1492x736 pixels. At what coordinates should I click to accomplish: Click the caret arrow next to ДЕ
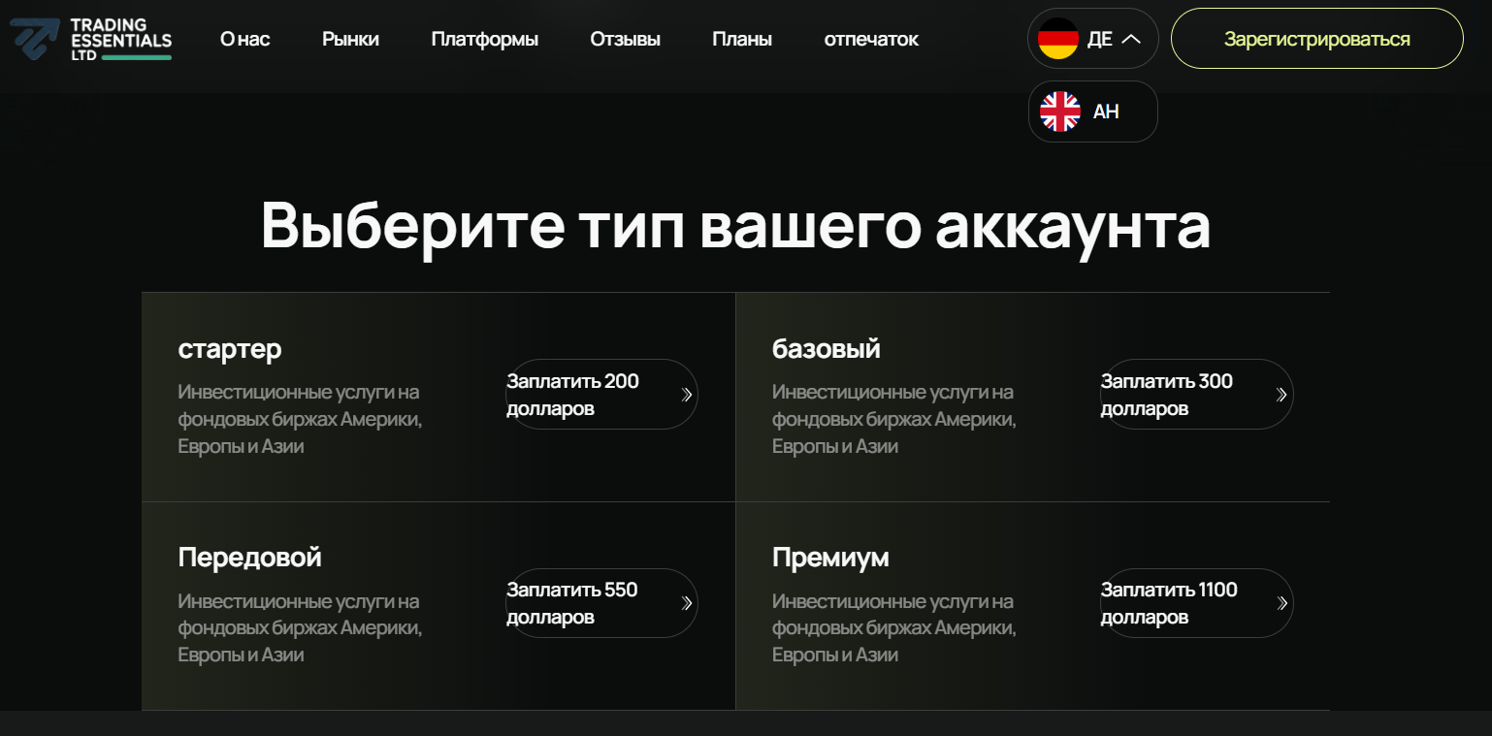tap(1130, 39)
